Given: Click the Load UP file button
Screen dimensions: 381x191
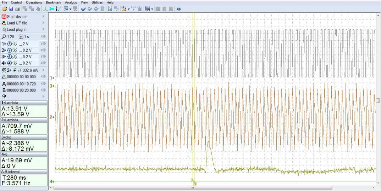Looking at the screenshot, I should [x=17, y=23].
